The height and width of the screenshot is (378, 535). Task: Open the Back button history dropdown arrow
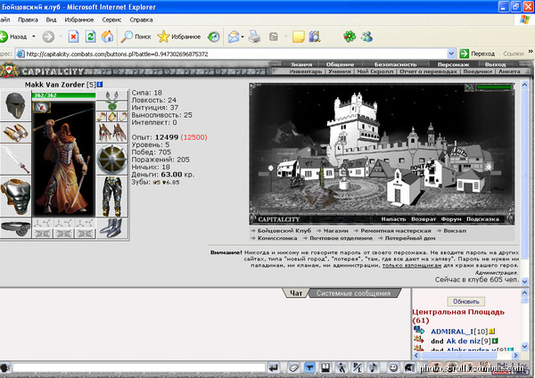point(34,37)
